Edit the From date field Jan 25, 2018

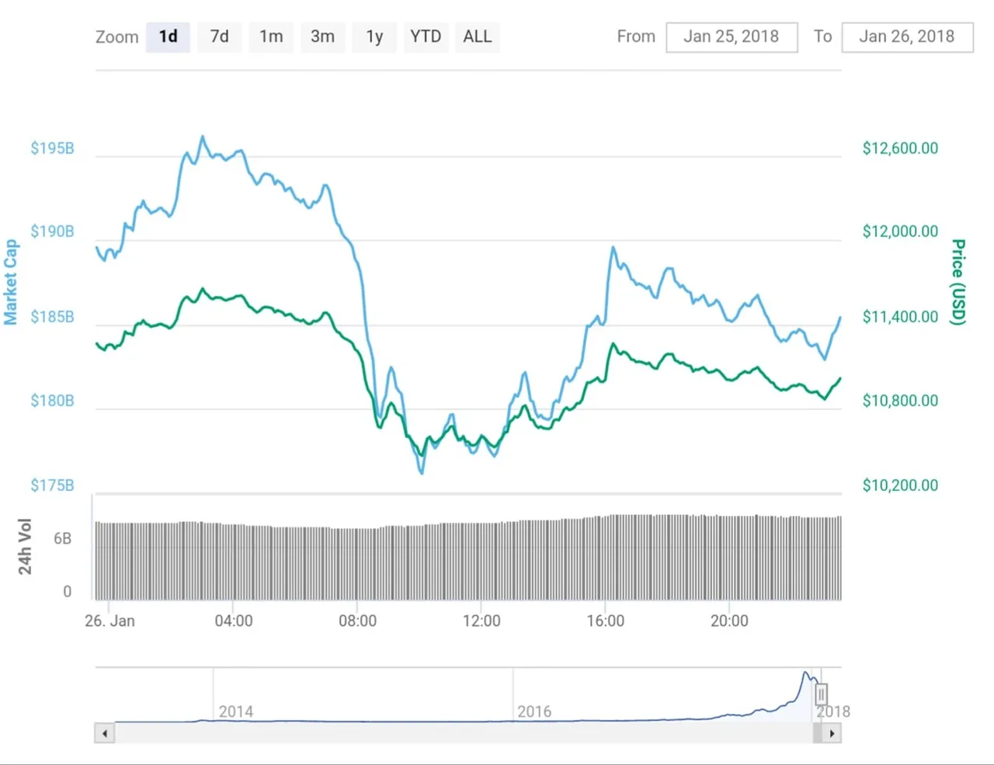[x=732, y=37]
